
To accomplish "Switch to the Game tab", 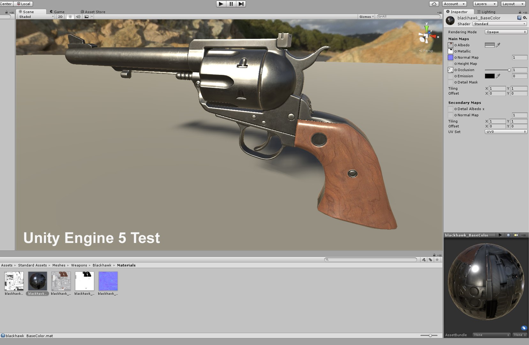I will tap(57, 12).
